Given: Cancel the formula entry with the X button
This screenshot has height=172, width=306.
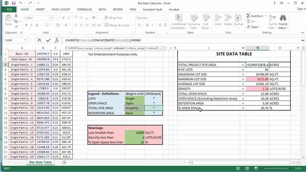Looking at the screenshot, I should point(39,40).
